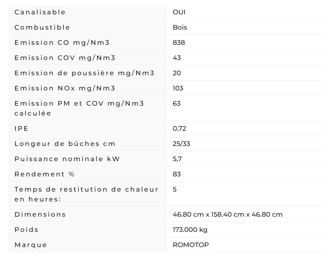Screen dimensions: 329x259
Task: Click the Poids value 173.000 kg
Action: tap(190, 230)
